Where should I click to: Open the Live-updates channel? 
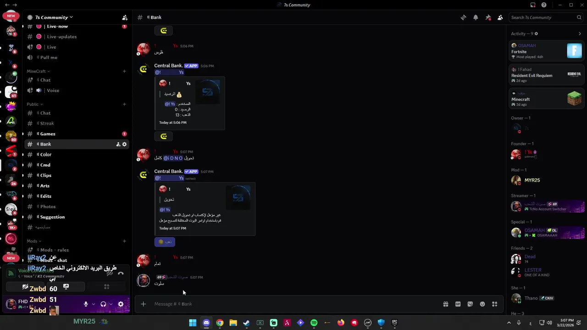click(x=77, y=37)
